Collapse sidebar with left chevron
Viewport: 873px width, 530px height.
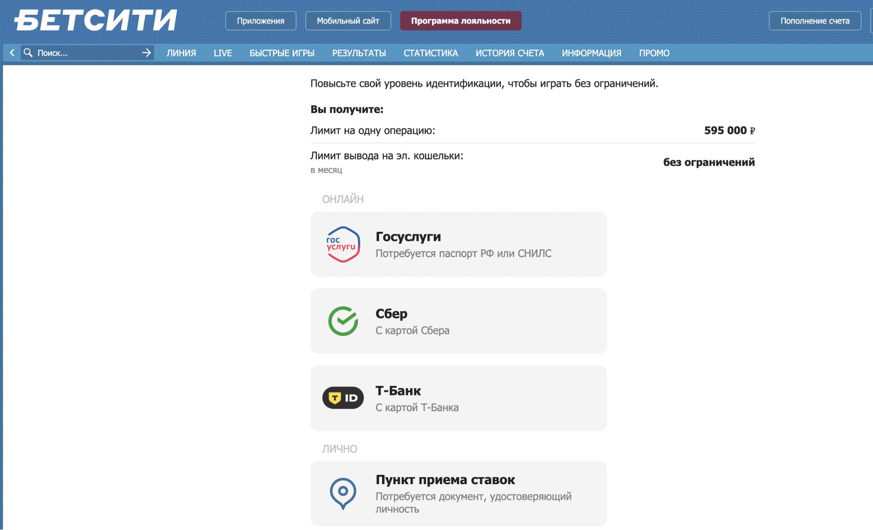(x=12, y=53)
